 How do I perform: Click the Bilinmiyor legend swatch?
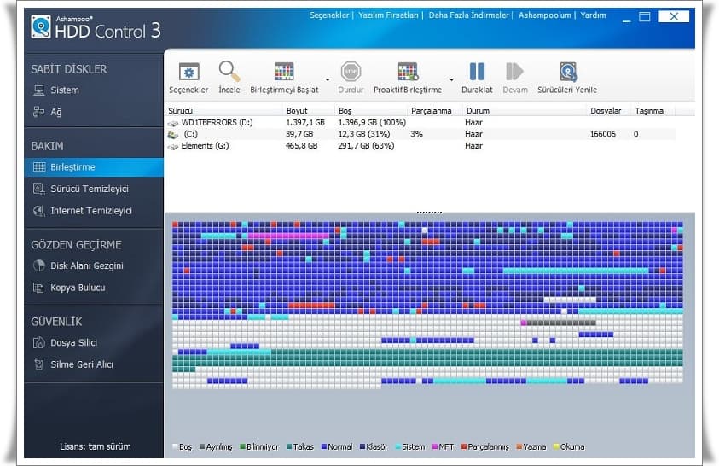[242, 446]
